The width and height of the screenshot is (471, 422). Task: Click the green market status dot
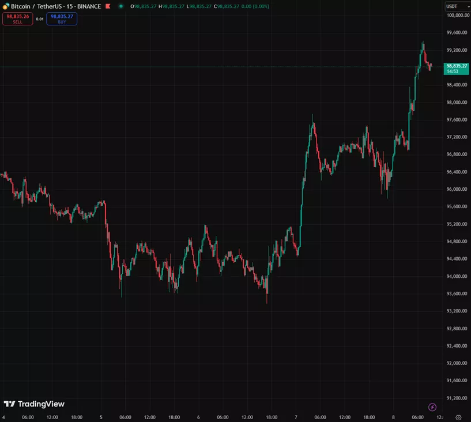120,6
